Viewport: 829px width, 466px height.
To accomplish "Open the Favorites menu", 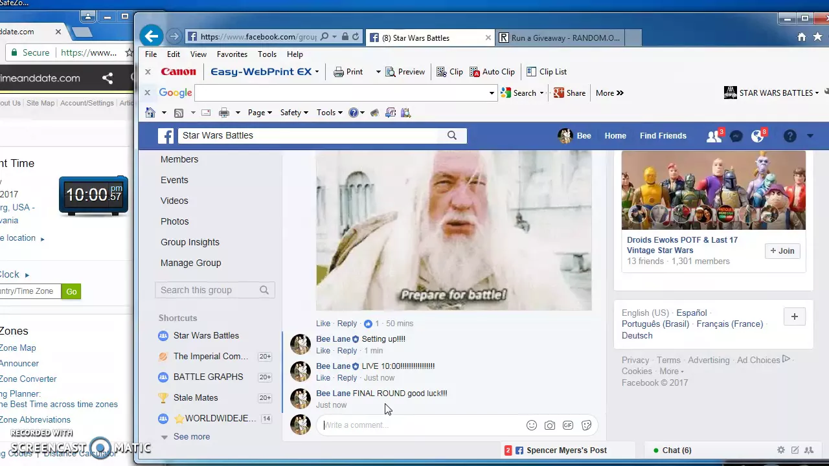I will [232, 54].
